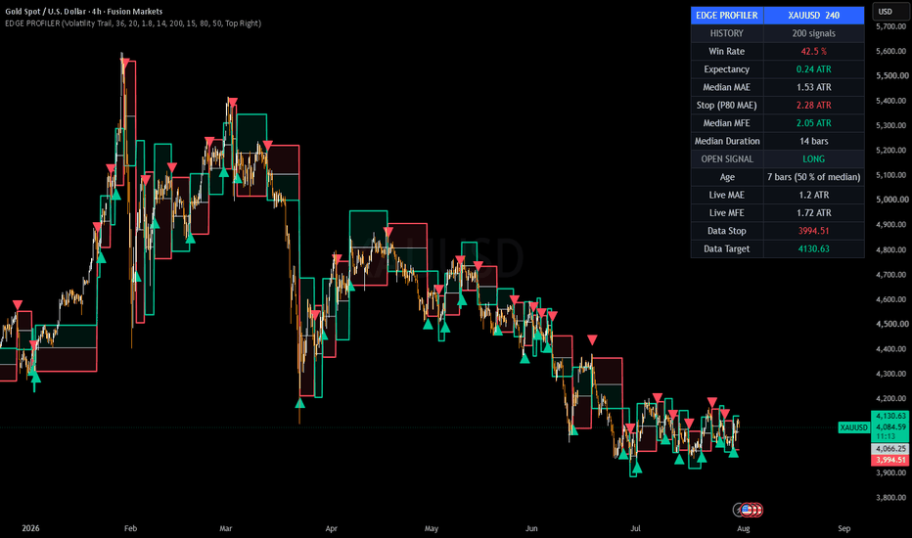Click the Feb label on the time axis
This screenshot has width=912, height=538.
(130, 528)
